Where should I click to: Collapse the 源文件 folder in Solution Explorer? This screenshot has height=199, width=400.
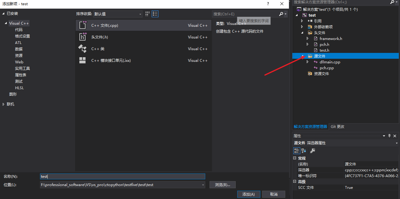click(x=302, y=56)
